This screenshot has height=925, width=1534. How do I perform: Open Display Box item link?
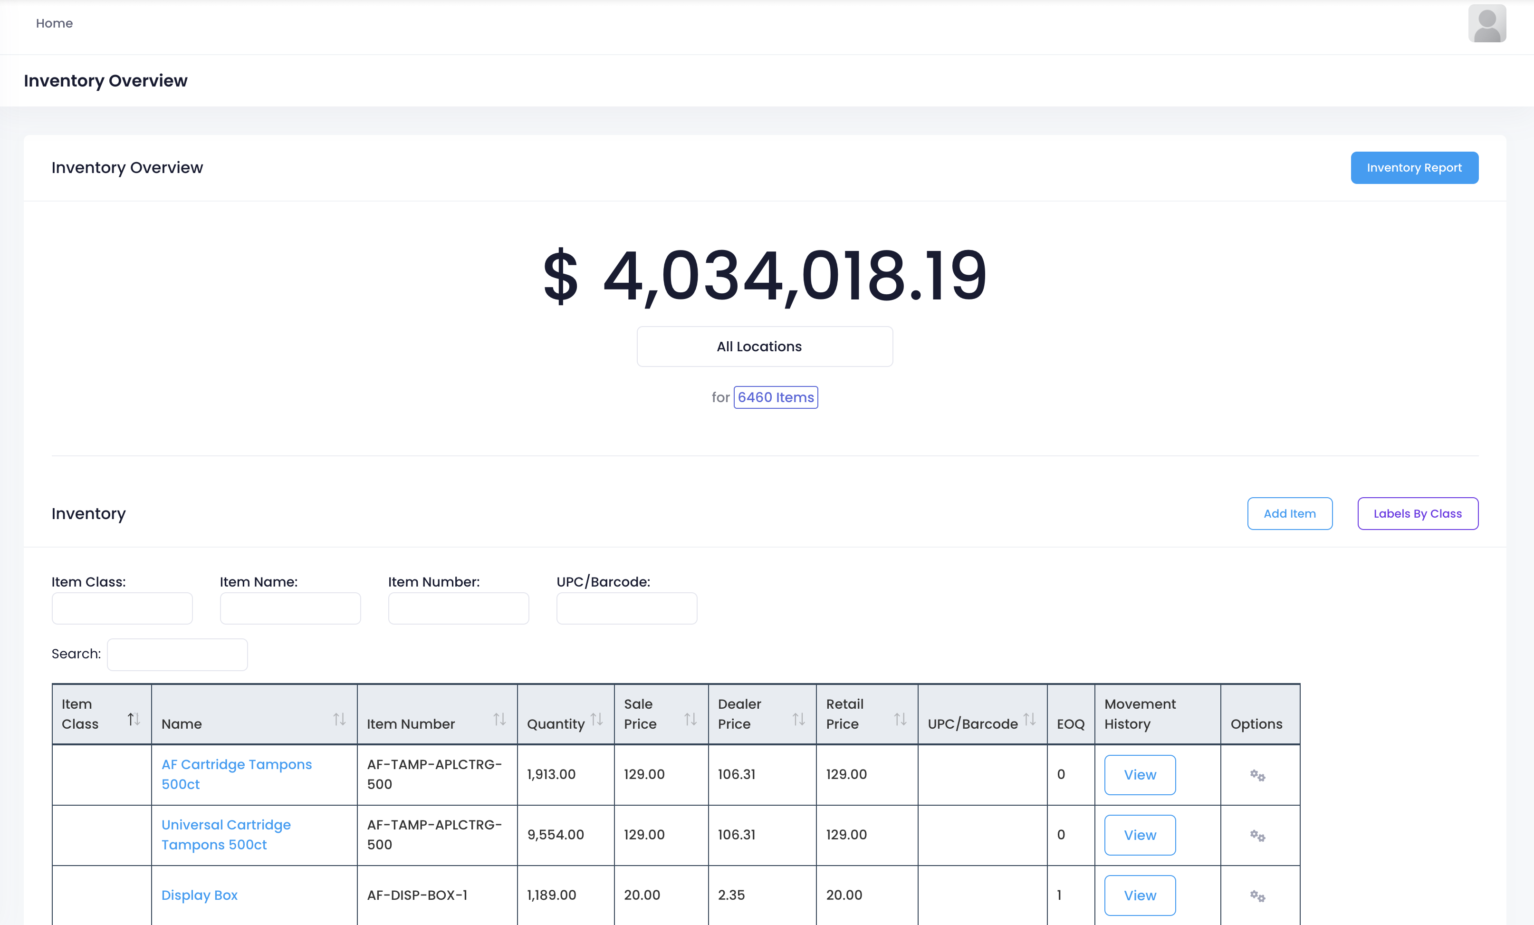pyautogui.click(x=199, y=895)
